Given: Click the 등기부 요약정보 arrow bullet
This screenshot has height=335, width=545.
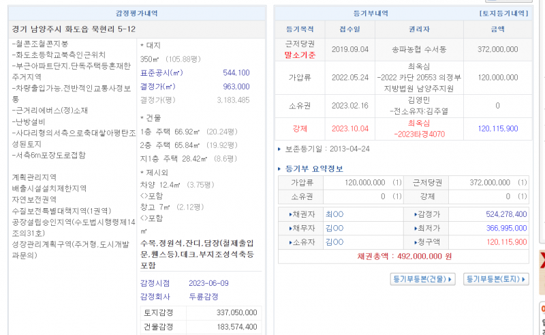Looking at the screenshot, I should 280,169.
